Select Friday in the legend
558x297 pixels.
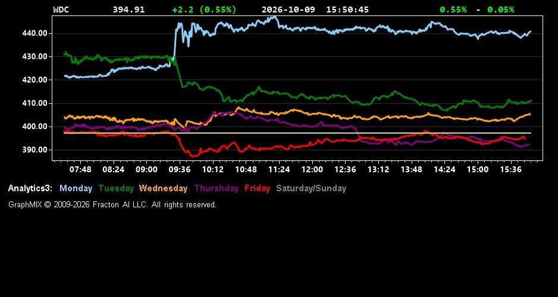click(258, 188)
